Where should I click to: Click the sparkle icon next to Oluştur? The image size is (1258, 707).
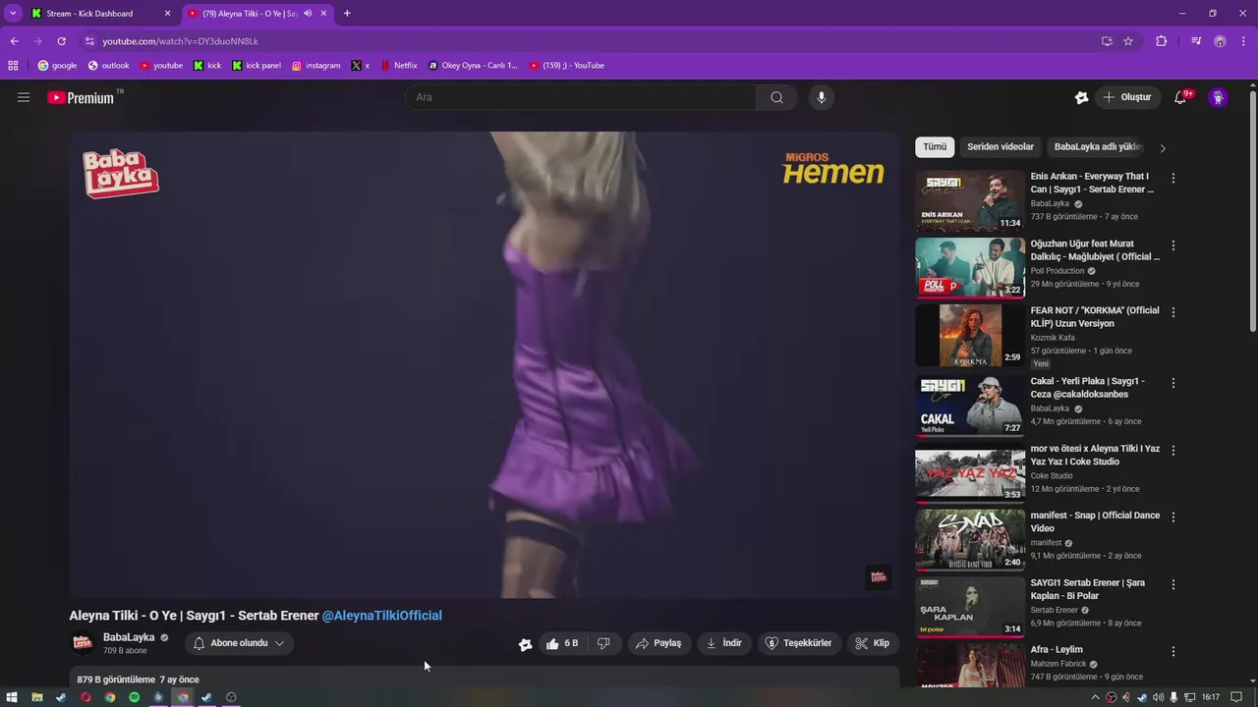(1081, 97)
